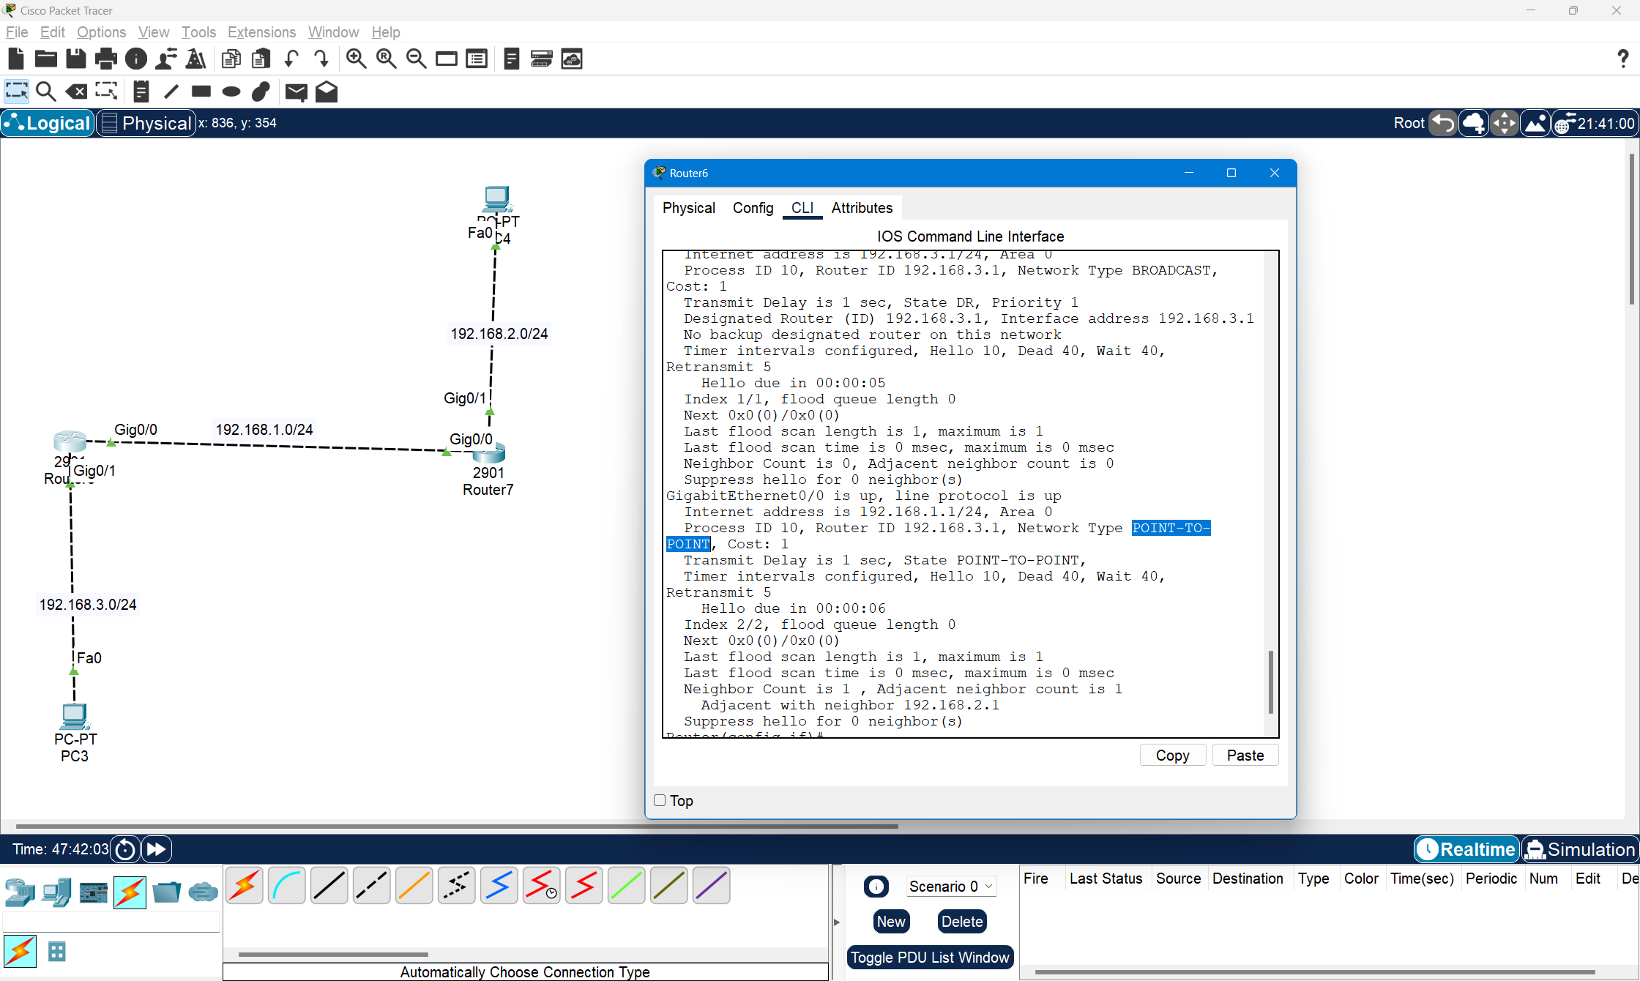
Task: Switch to the Logical workspace
Action: point(48,123)
